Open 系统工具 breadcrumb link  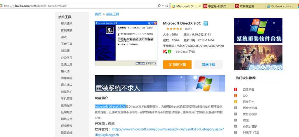click(112, 14)
